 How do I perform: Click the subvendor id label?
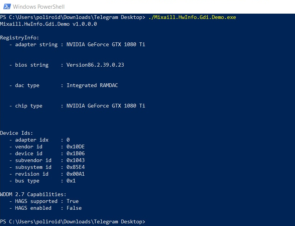pyautogui.click(x=33, y=160)
